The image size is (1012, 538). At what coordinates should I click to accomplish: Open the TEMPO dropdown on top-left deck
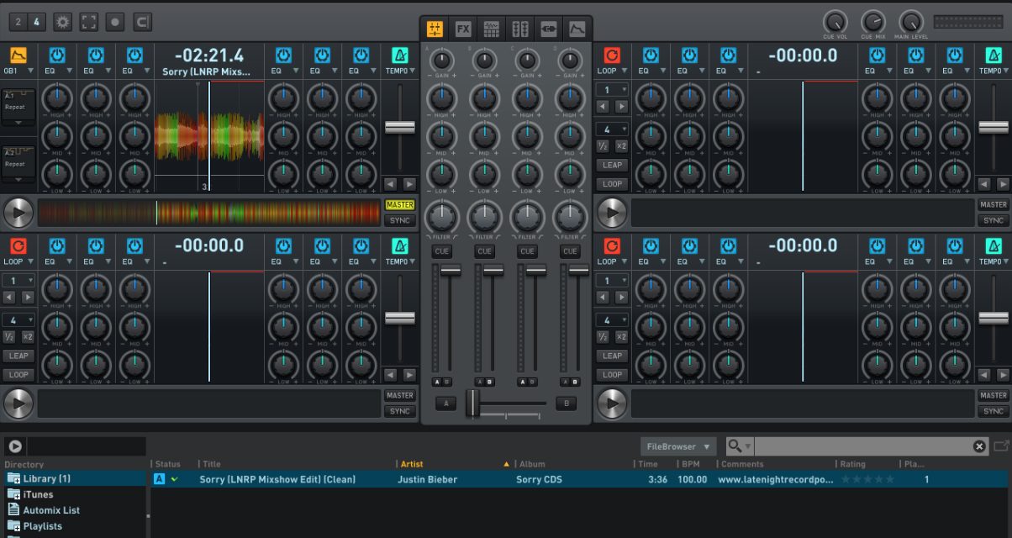(400, 71)
